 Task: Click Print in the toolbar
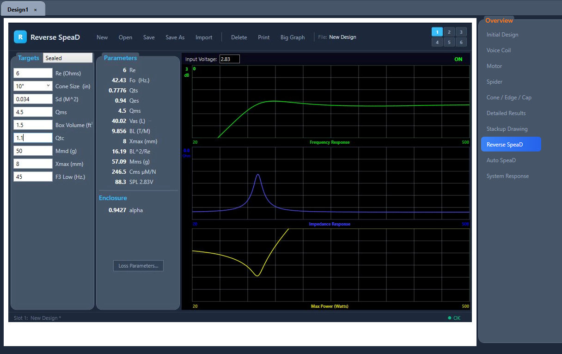tap(263, 37)
